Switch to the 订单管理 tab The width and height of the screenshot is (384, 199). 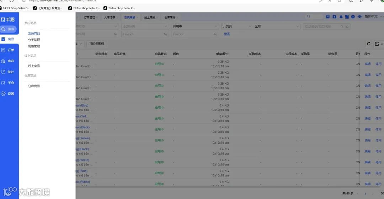click(x=89, y=17)
